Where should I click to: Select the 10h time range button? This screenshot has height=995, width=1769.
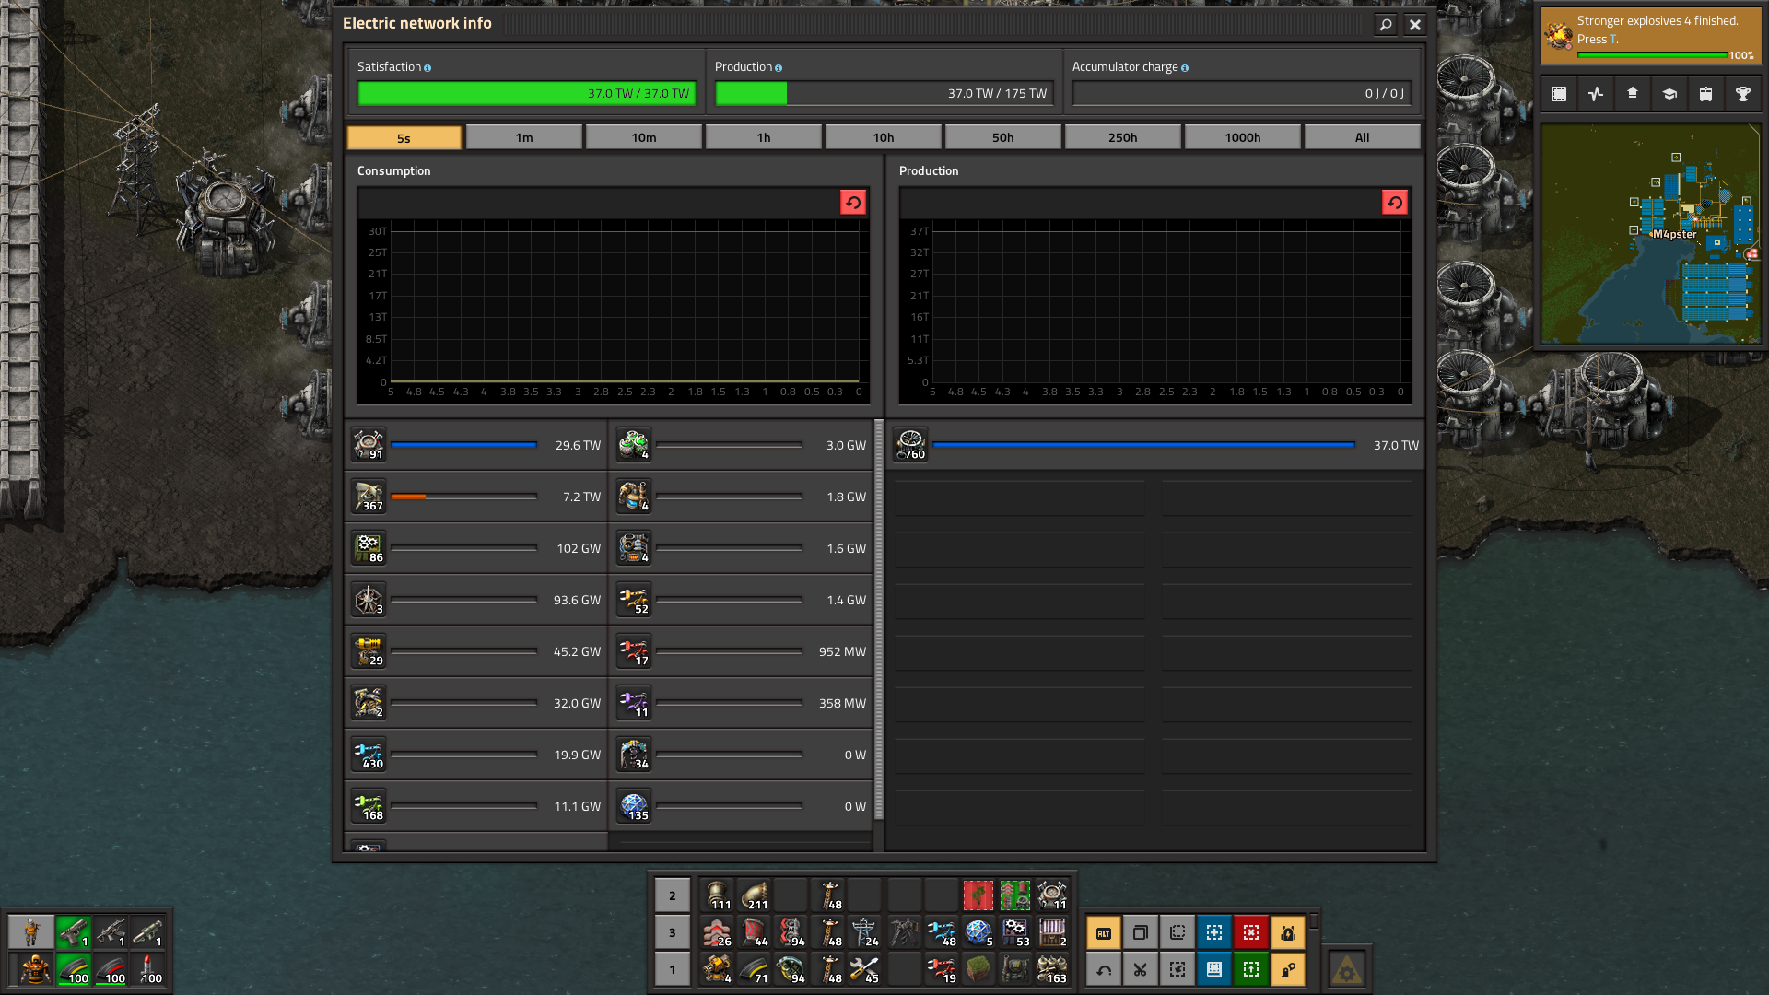(884, 137)
